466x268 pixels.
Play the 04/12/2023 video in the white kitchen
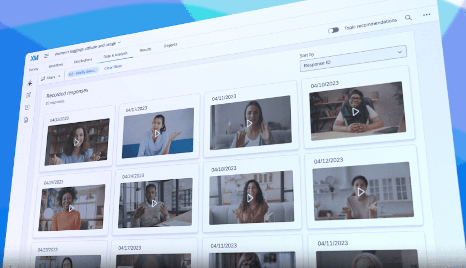[x=361, y=192]
